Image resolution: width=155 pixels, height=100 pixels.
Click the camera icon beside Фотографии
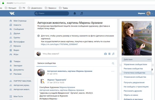[x=11, y=42]
